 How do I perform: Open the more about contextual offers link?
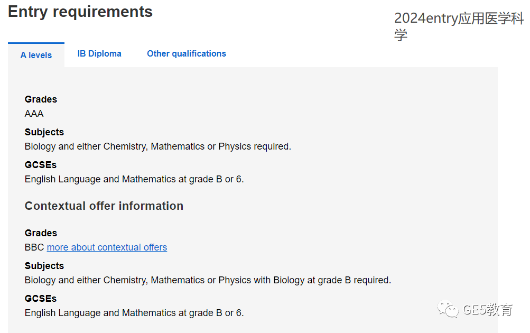point(107,247)
